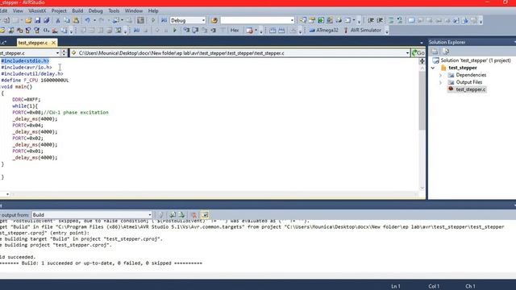Click the comment selected lines icon
The width and height of the screenshot is (516, 290).
(x=391, y=20)
